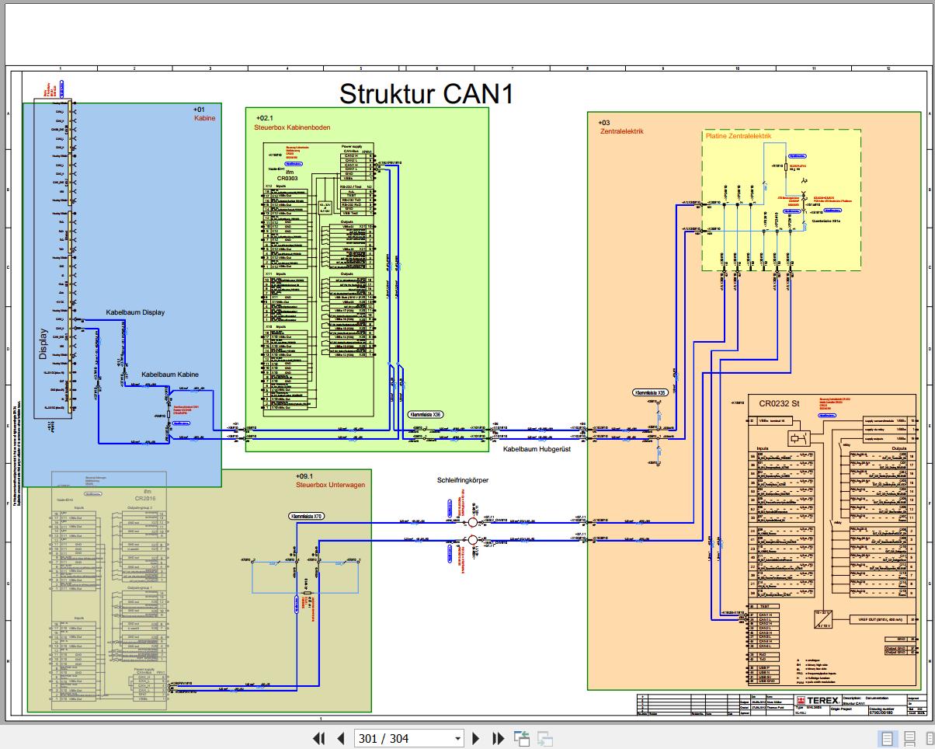Click the previous view history icon
Screen dimensions: 935x749
[x=521, y=738]
